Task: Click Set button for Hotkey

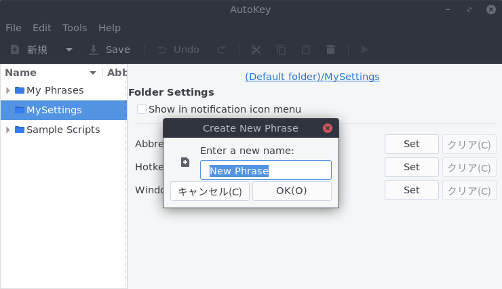Action: (411, 167)
